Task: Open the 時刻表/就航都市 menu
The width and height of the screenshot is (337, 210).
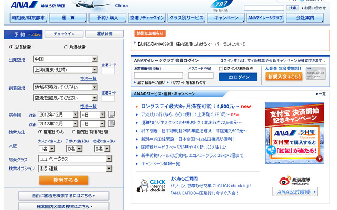Action: tap(28, 18)
